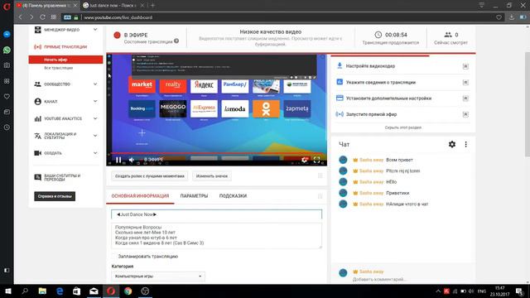Reload the page
The height and width of the screenshot is (298, 530).
click(x=42, y=17)
